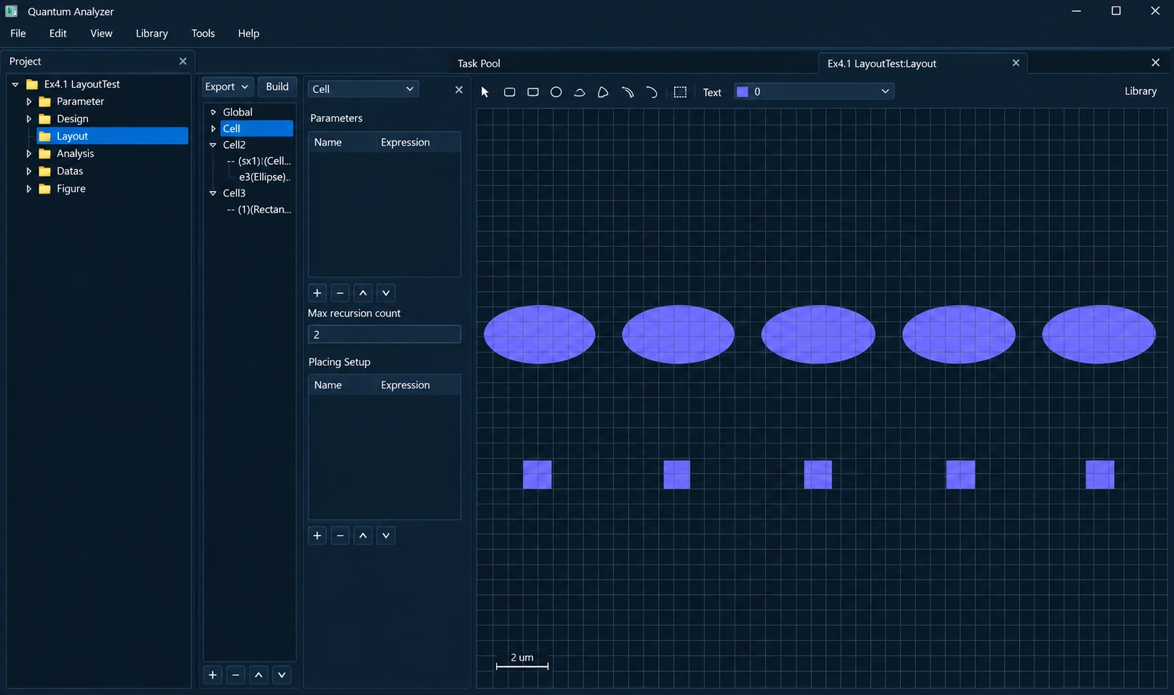Screen dimensions: 1174x695
Task: Click the Build button
Action: [x=277, y=86]
